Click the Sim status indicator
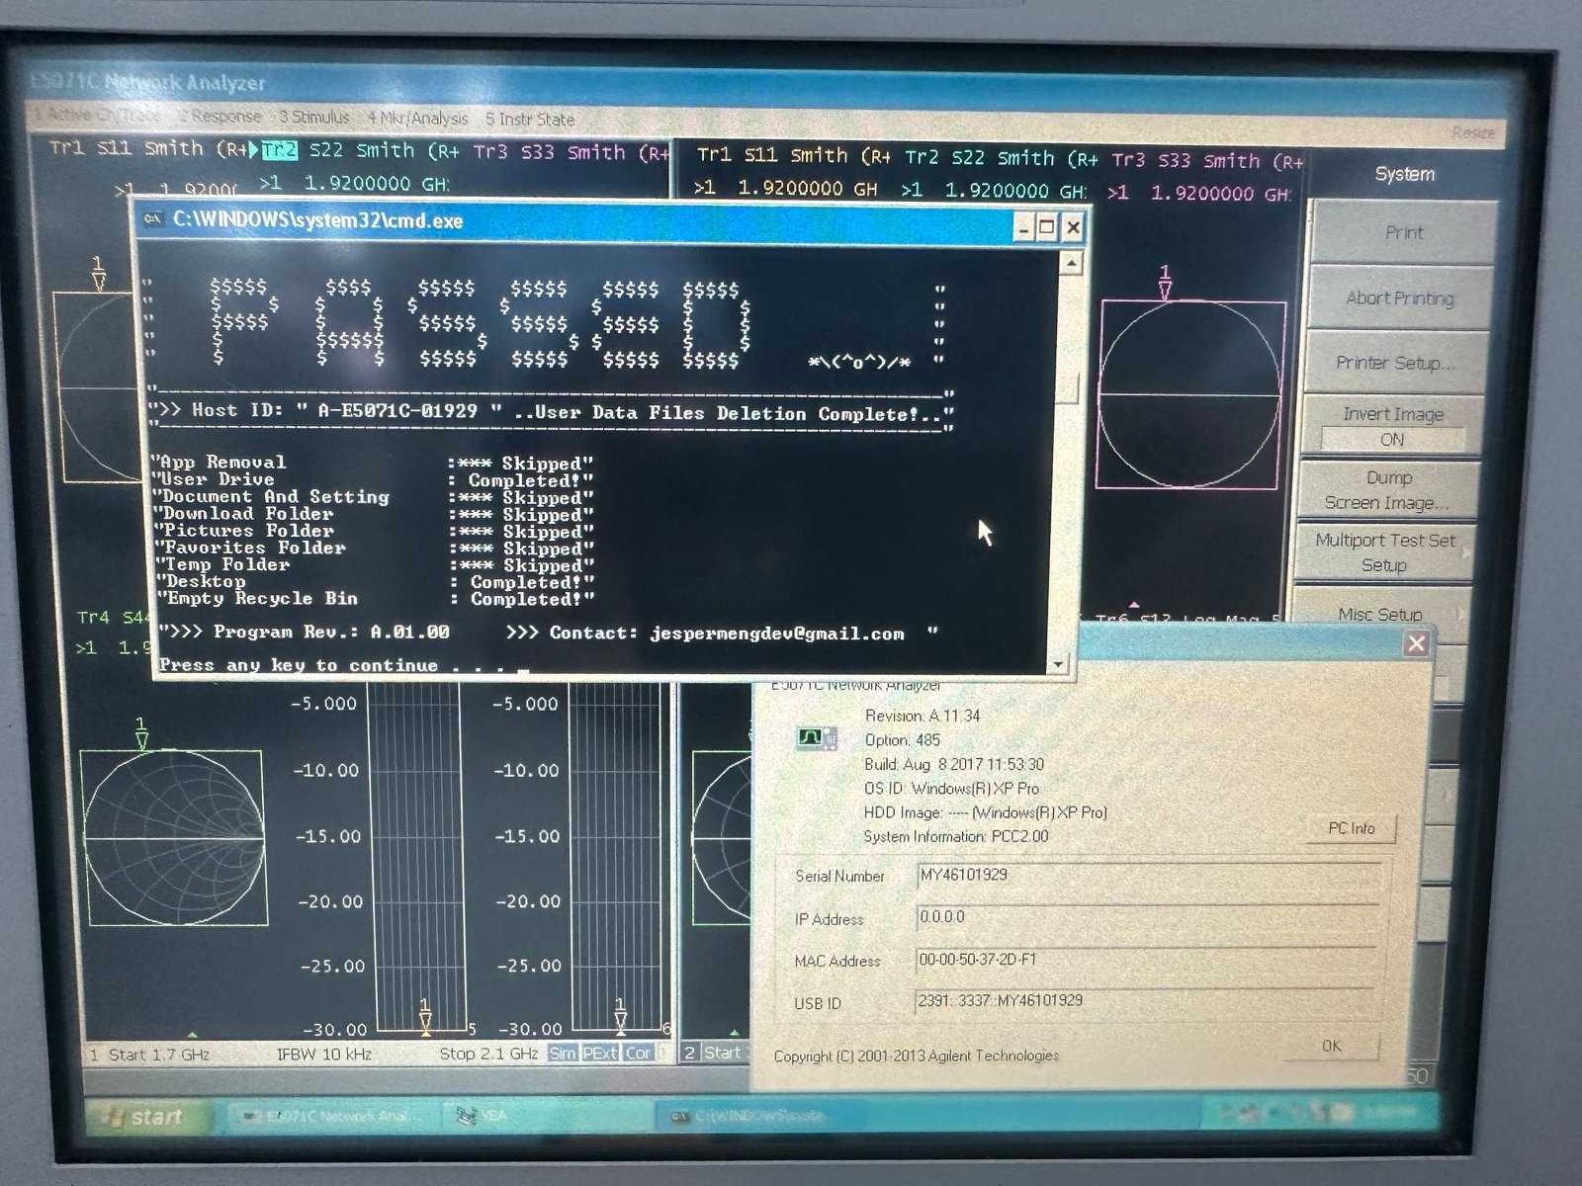 click(562, 1054)
